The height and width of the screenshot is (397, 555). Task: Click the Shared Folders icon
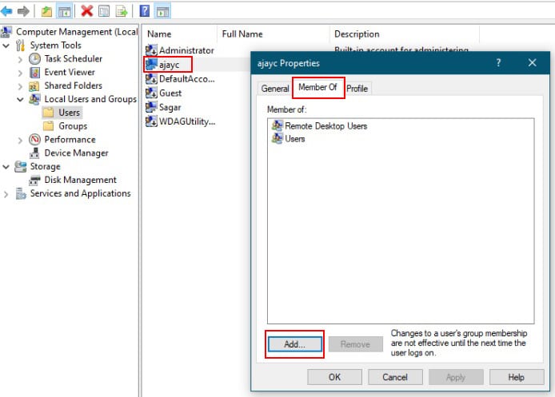[34, 86]
